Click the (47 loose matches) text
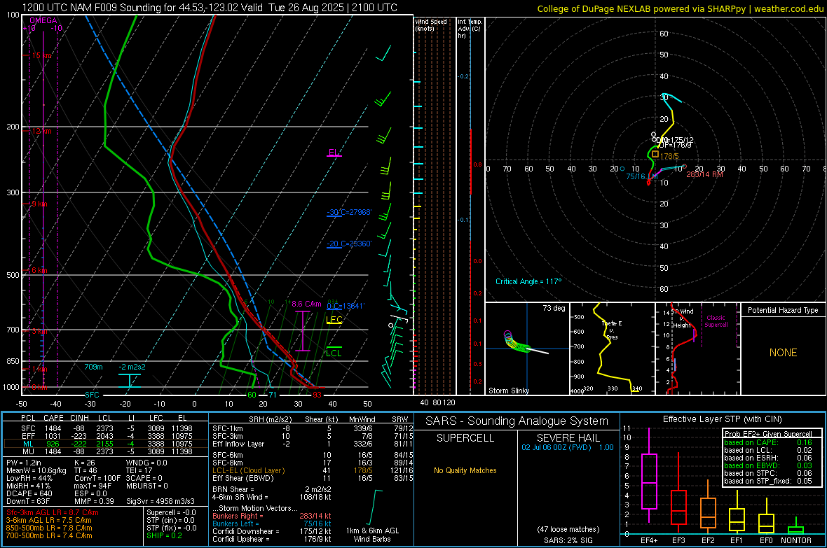Image resolution: width=827 pixels, height=548 pixels. (568, 530)
